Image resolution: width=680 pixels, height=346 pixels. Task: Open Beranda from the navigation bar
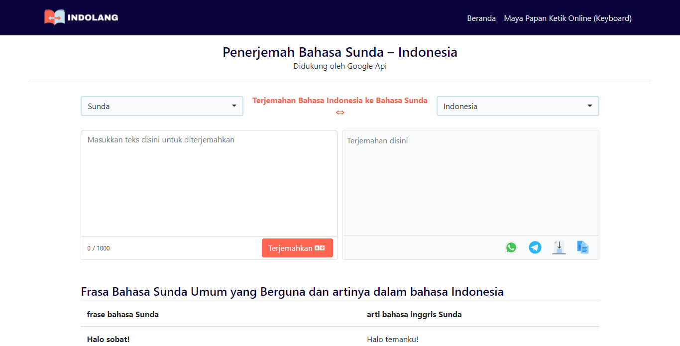[481, 18]
